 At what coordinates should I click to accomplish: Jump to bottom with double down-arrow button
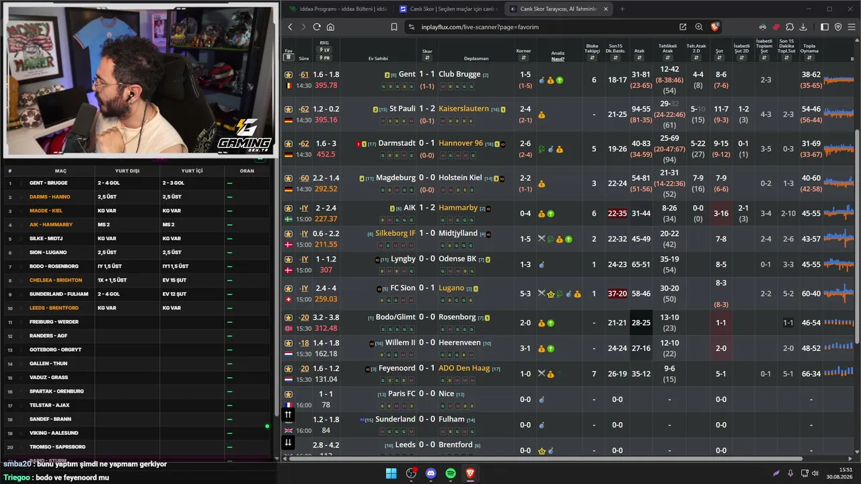[288, 442]
